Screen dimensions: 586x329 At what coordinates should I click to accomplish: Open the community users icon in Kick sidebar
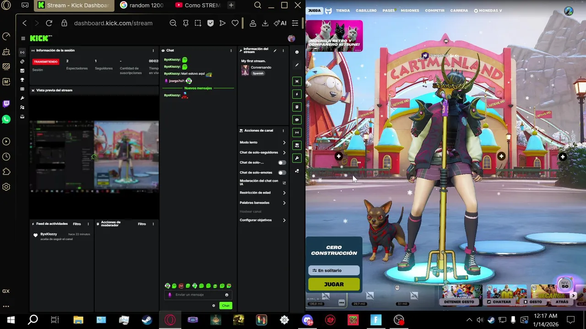click(x=22, y=107)
